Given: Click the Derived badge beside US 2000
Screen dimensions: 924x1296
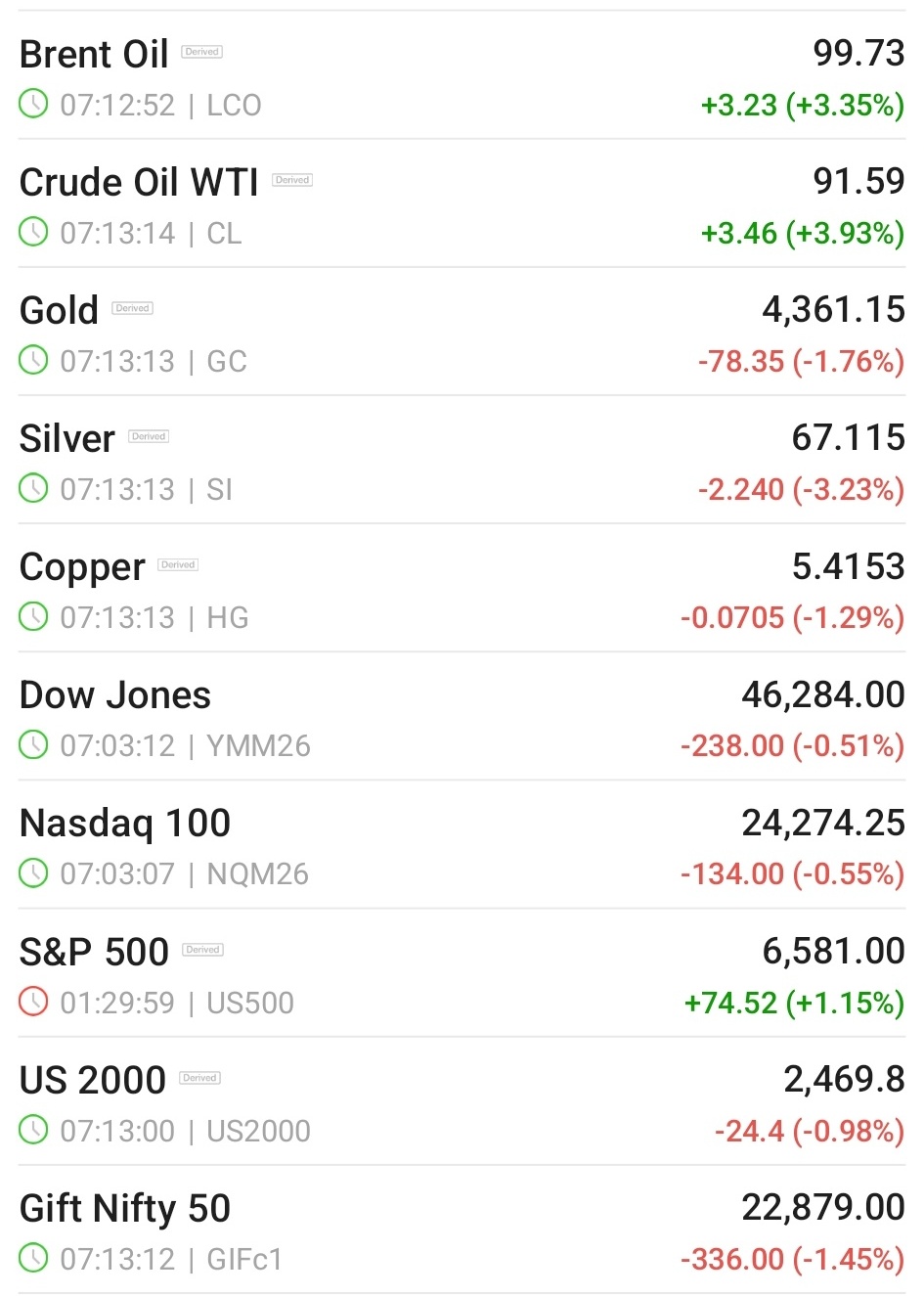Looking at the screenshot, I should pos(199,1078).
